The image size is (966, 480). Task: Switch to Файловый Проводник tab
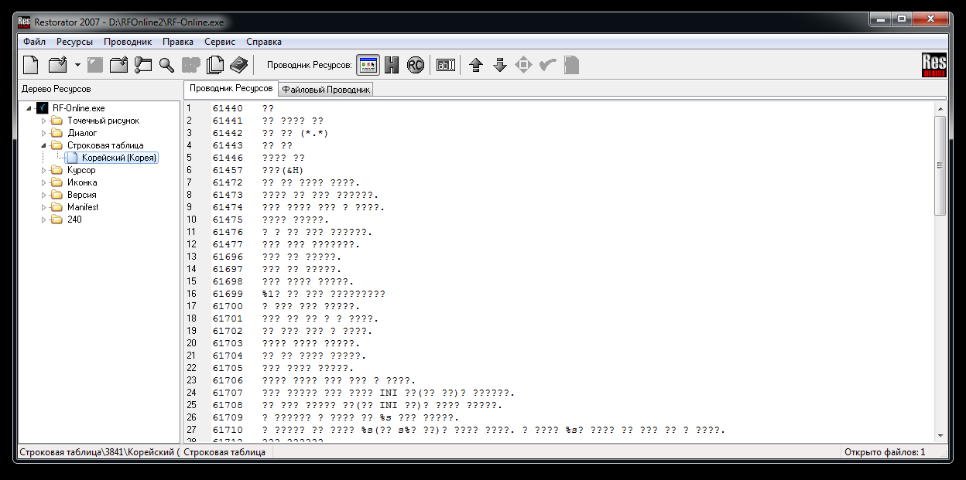(326, 90)
